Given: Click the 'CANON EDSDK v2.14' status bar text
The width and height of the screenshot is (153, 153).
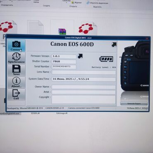Looking at the screenshot, I should (55, 108).
